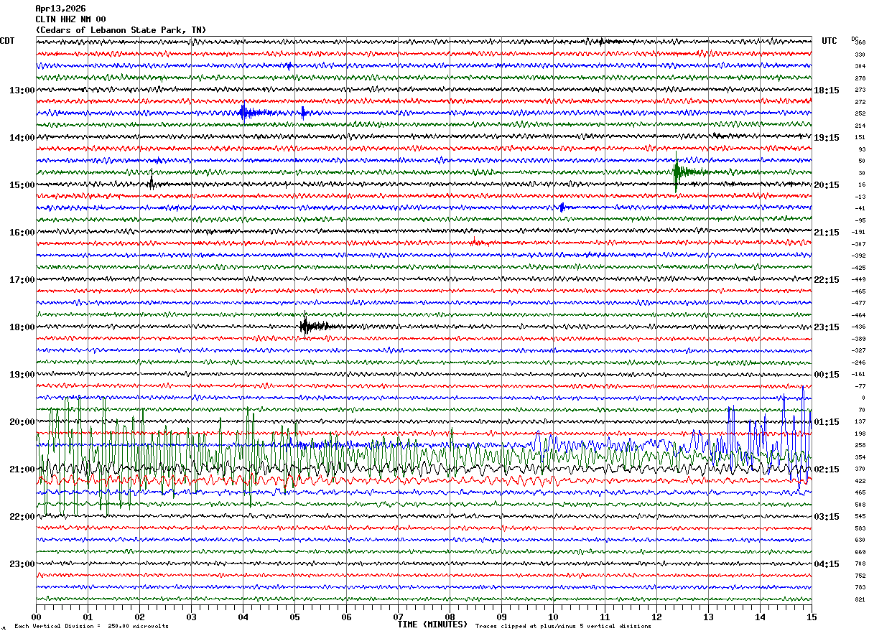
Task: Select the Cedars of Lebanon State Park title
Action: (121, 30)
